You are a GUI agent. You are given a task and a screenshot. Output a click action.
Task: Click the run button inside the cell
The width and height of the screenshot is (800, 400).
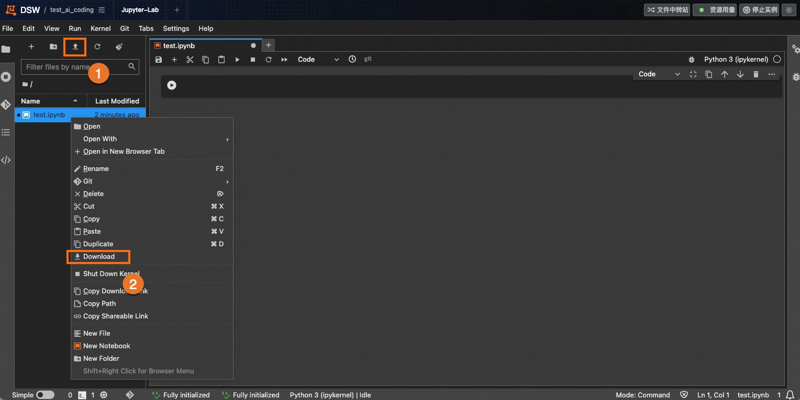coord(172,85)
